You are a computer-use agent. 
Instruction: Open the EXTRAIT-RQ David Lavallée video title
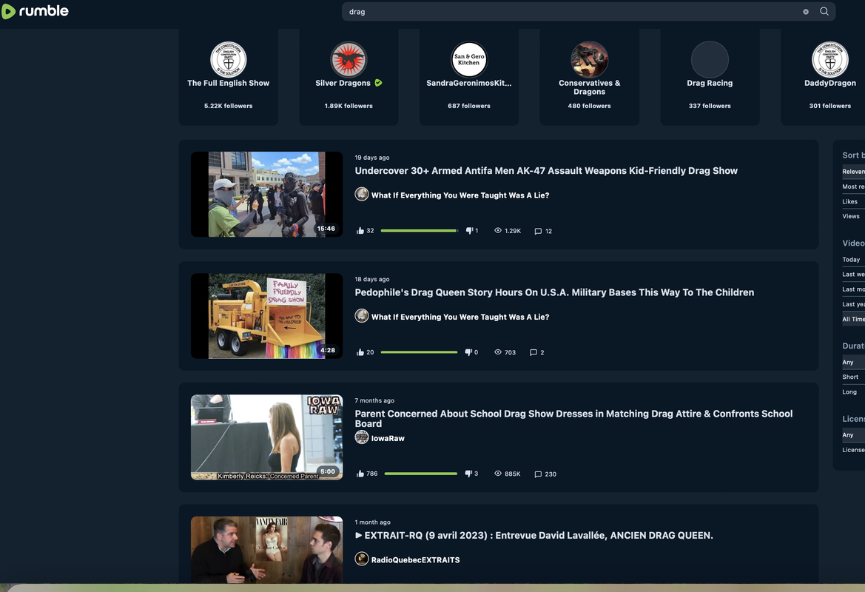[x=534, y=535]
